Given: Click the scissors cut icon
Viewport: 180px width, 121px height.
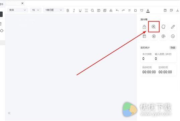Looking at the screenshot, I should click(111, 11).
